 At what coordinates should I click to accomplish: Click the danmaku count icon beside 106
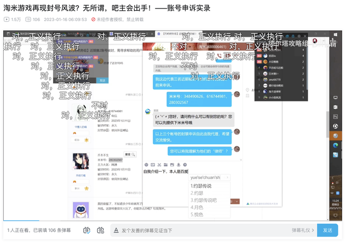click(x=28, y=19)
